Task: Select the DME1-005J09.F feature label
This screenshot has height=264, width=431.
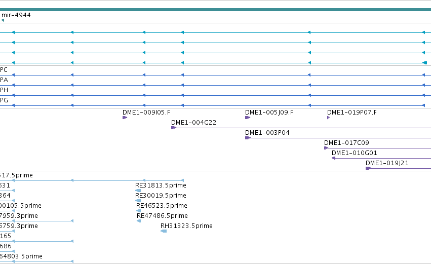Action: coord(269,112)
